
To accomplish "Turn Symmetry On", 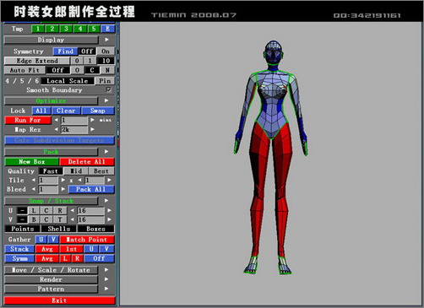I will (x=106, y=51).
